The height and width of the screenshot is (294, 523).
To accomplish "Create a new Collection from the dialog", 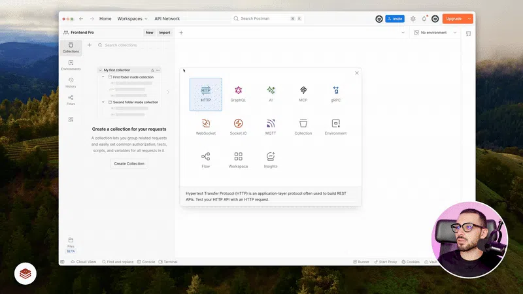I will (303, 127).
